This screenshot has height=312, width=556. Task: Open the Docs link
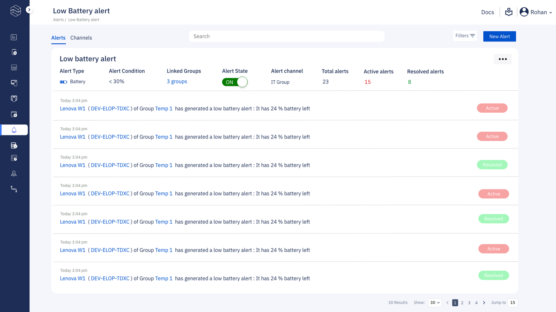[x=487, y=12]
